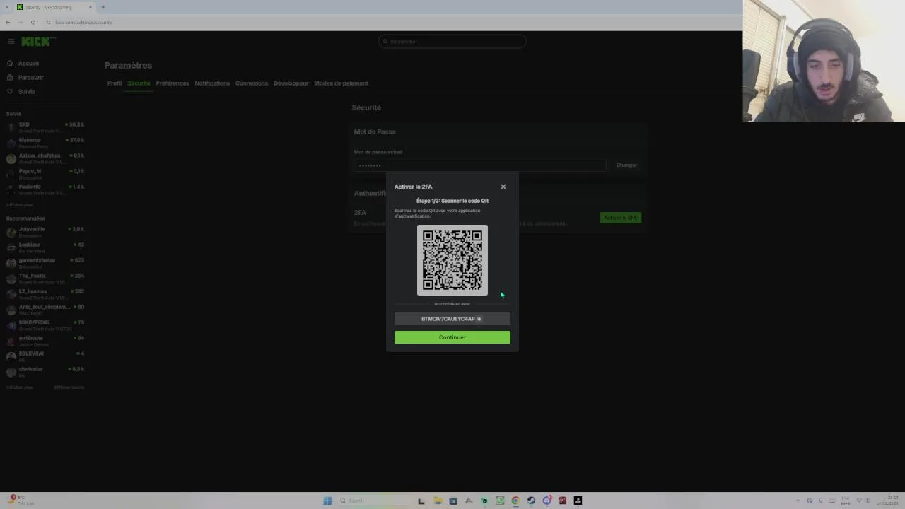Switch to the Préférences tab

(173, 83)
